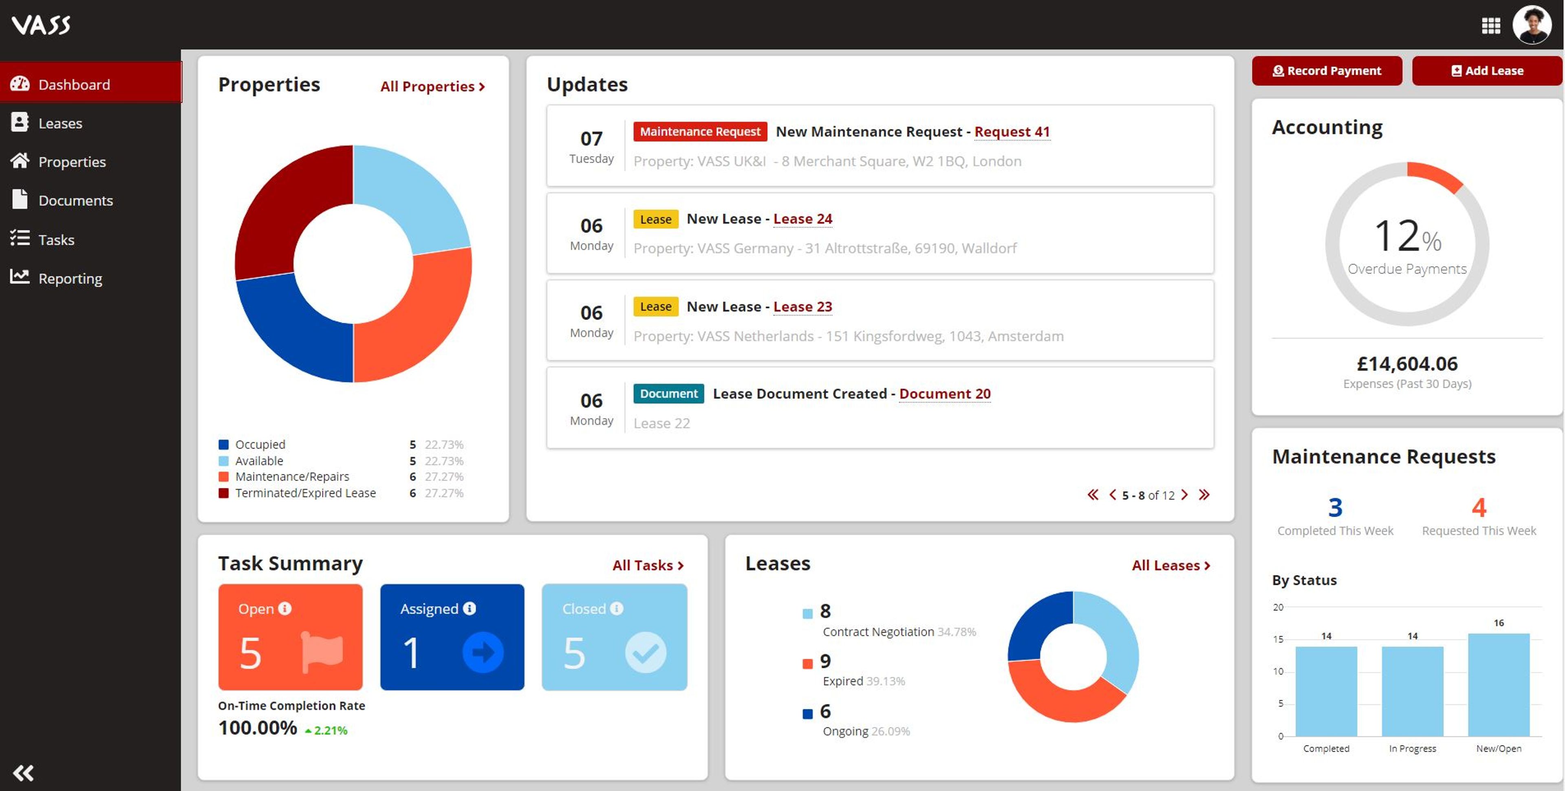
Task: Click the In Progress bar in status chart
Action: click(x=1412, y=692)
